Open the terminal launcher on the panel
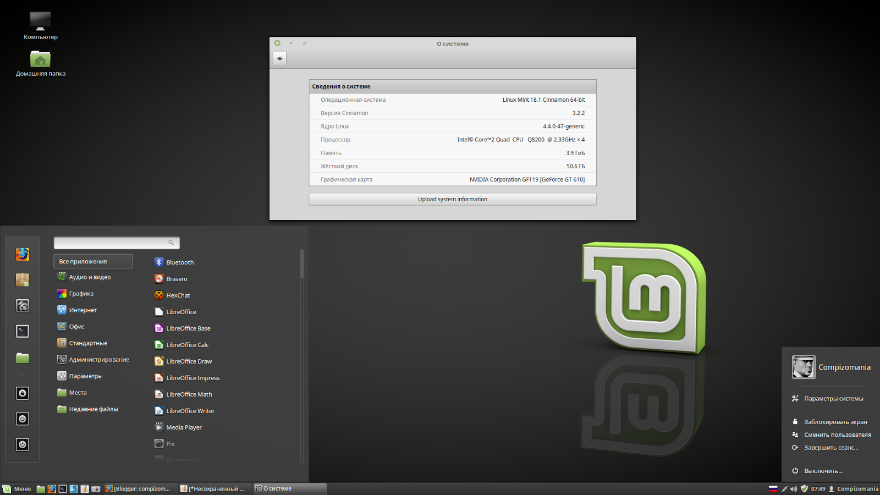This screenshot has height=495, width=880. 63,488
